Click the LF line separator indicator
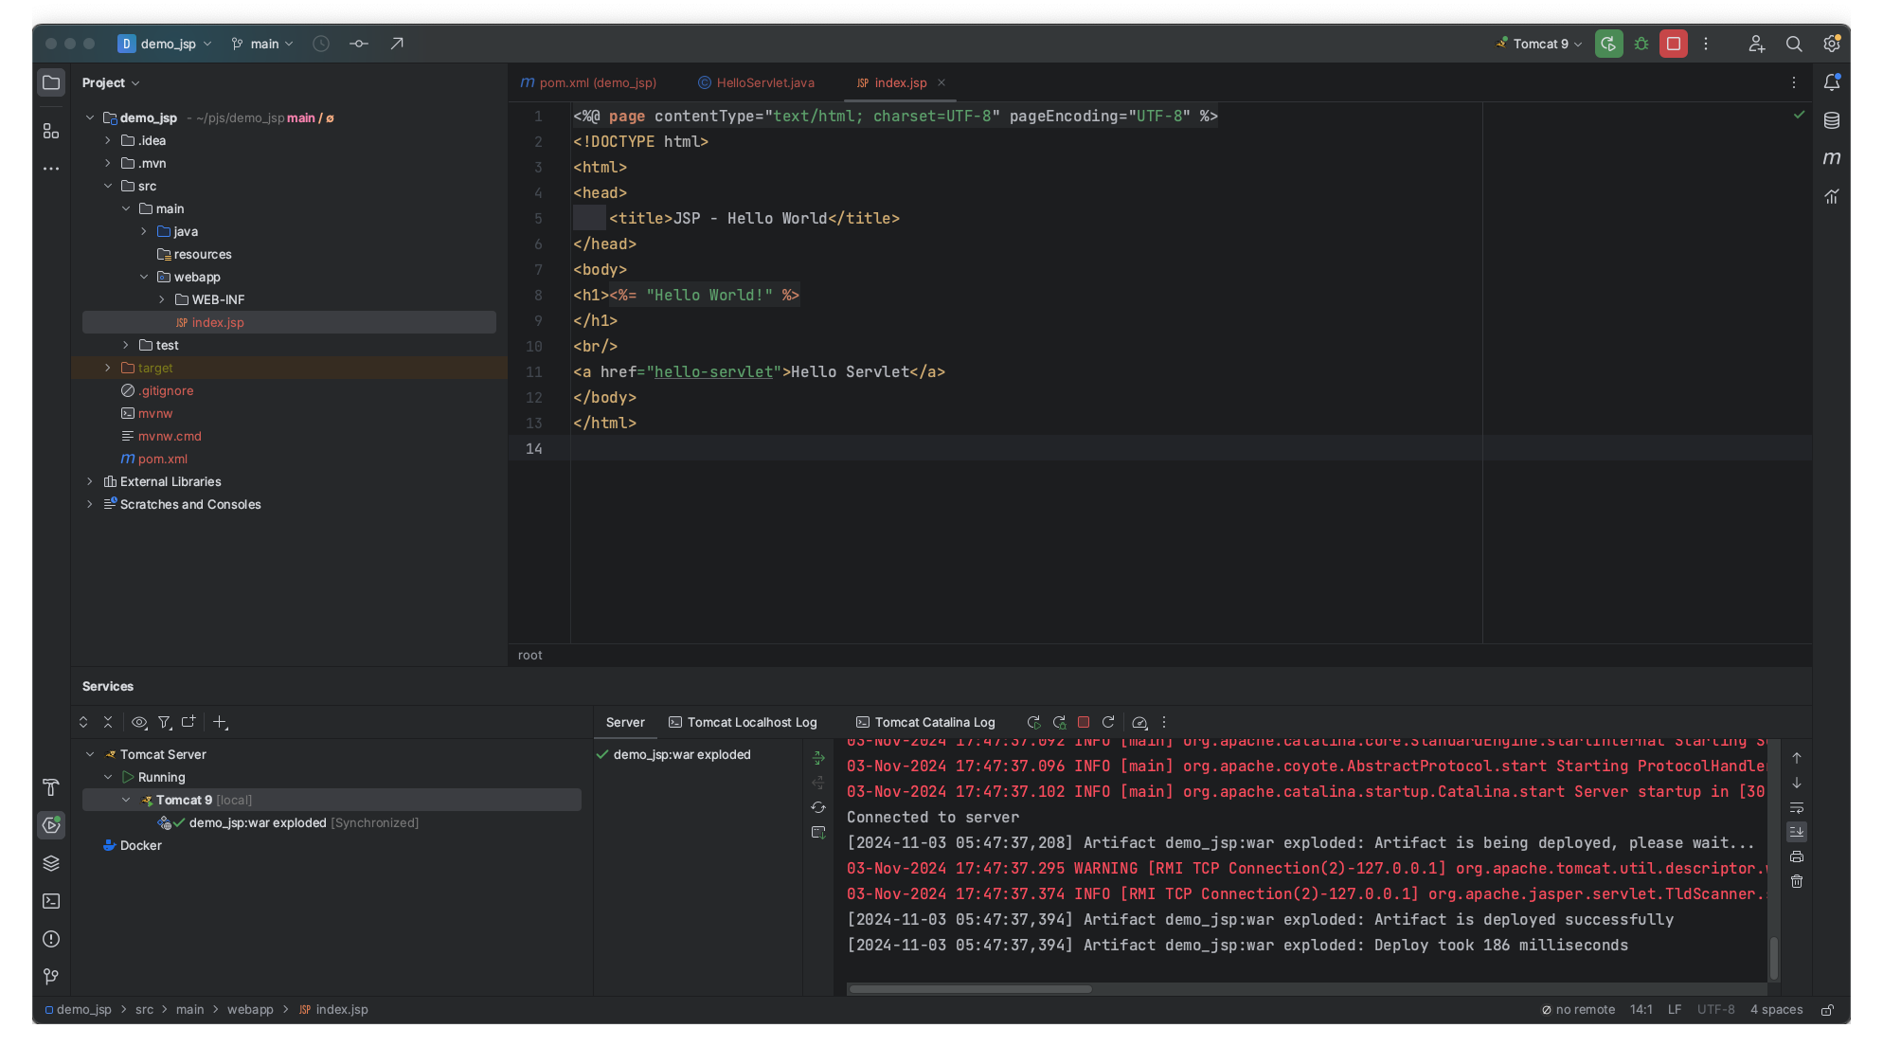The height and width of the screenshot is (1064, 1883). (x=1675, y=1010)
